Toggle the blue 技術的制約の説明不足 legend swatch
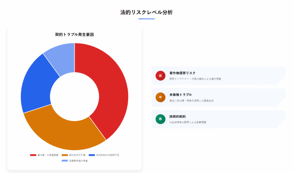Image resolution: width=294 pixels, height=173 pixels. (92, 155)
